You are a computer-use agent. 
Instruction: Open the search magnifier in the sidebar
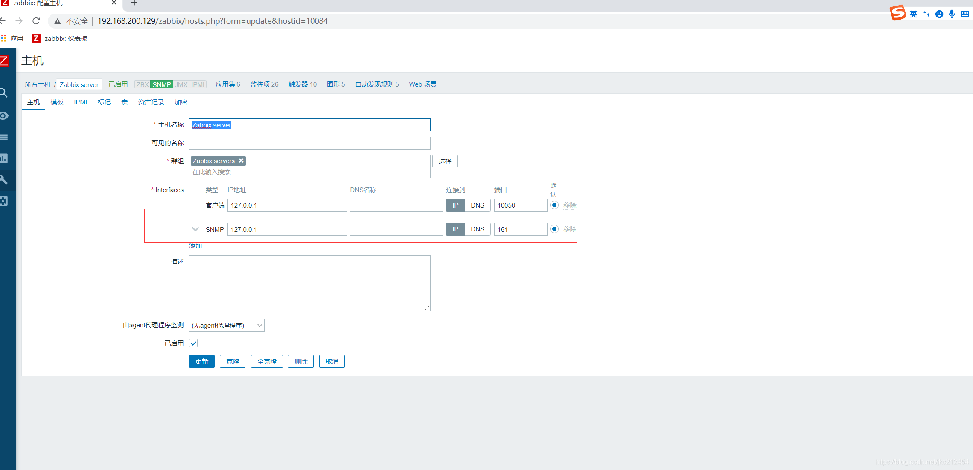click(4, 92)
